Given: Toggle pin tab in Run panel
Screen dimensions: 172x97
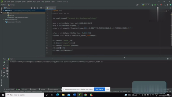Looking at the screenshot, I should pos(4,76).
